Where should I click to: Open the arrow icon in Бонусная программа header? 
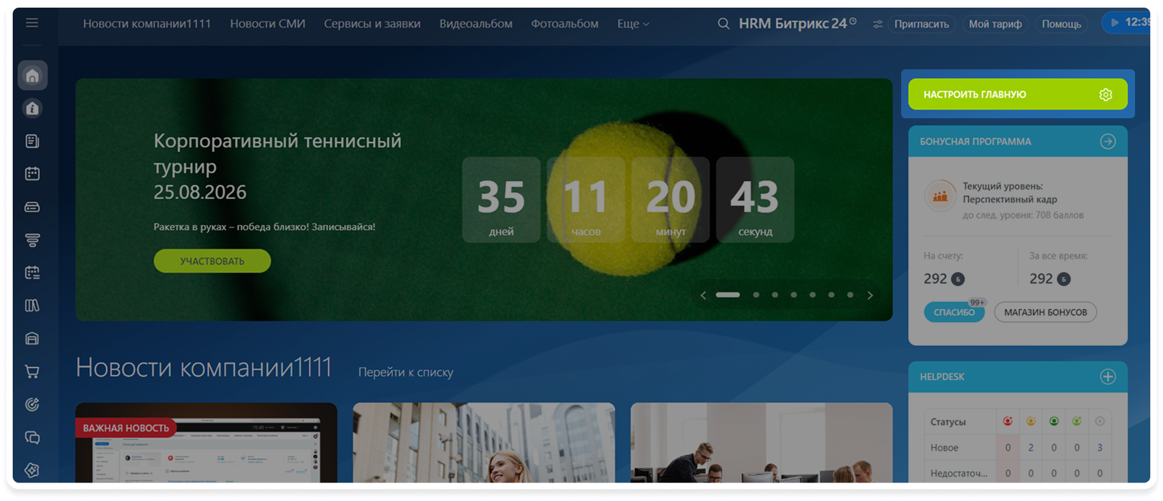[x=1108, y=141]
